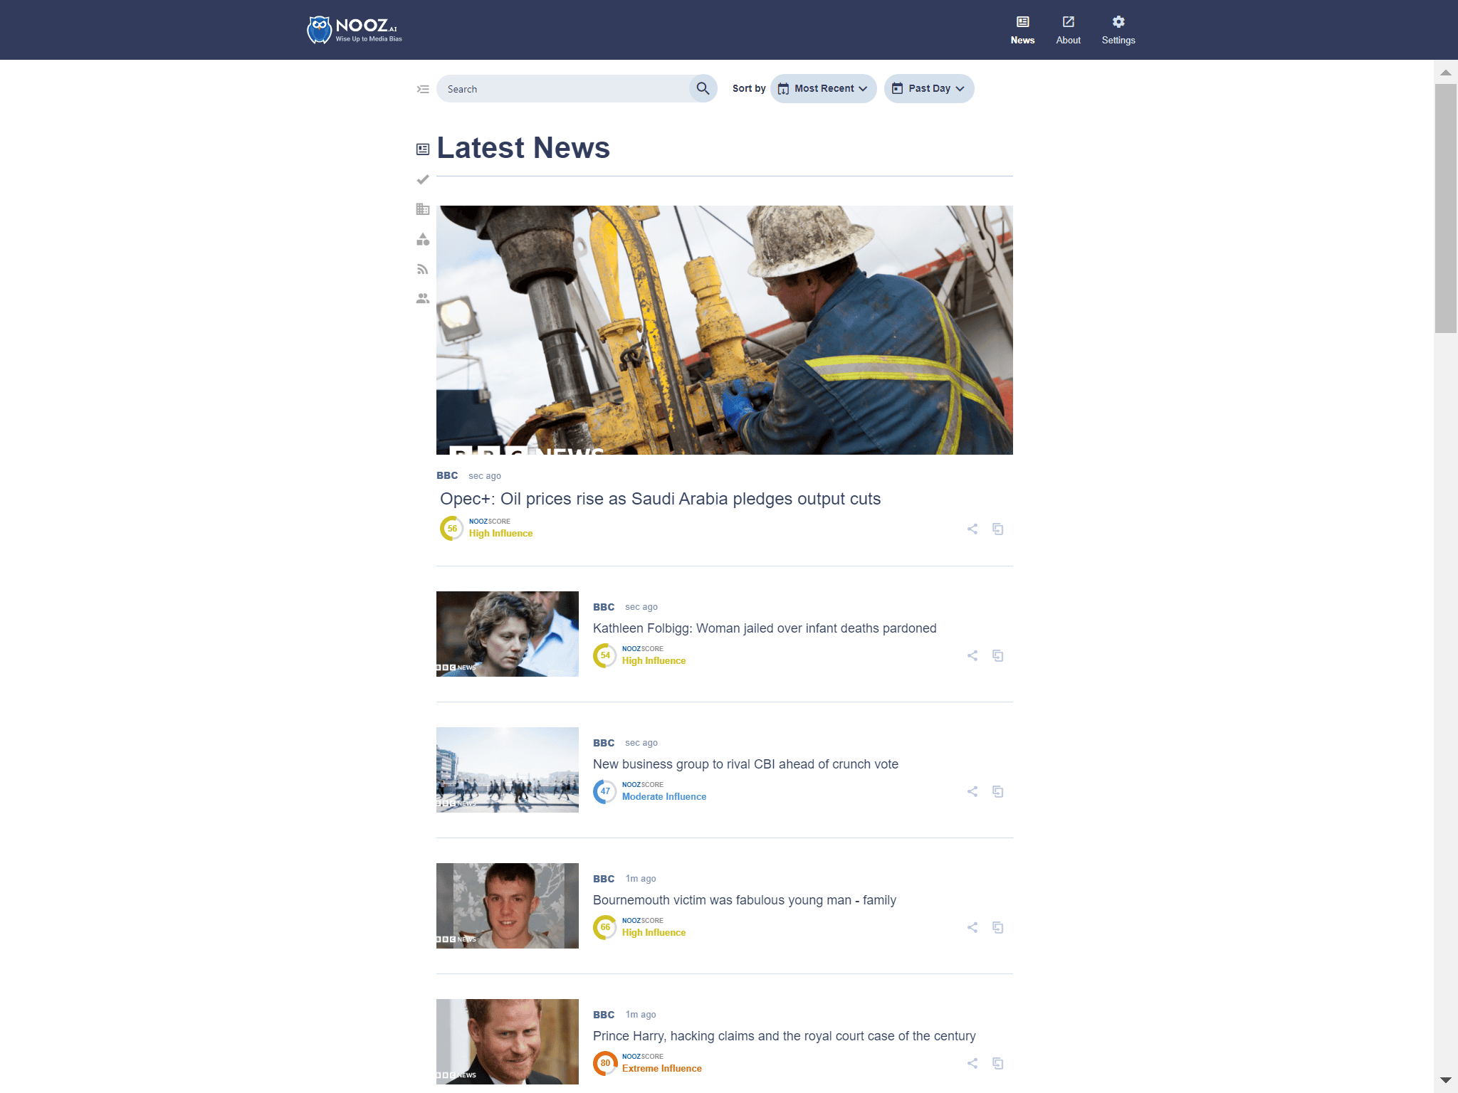Copy the Bournemouth victim article link
Screen dimensions: 1458x1093
(998, 927)
